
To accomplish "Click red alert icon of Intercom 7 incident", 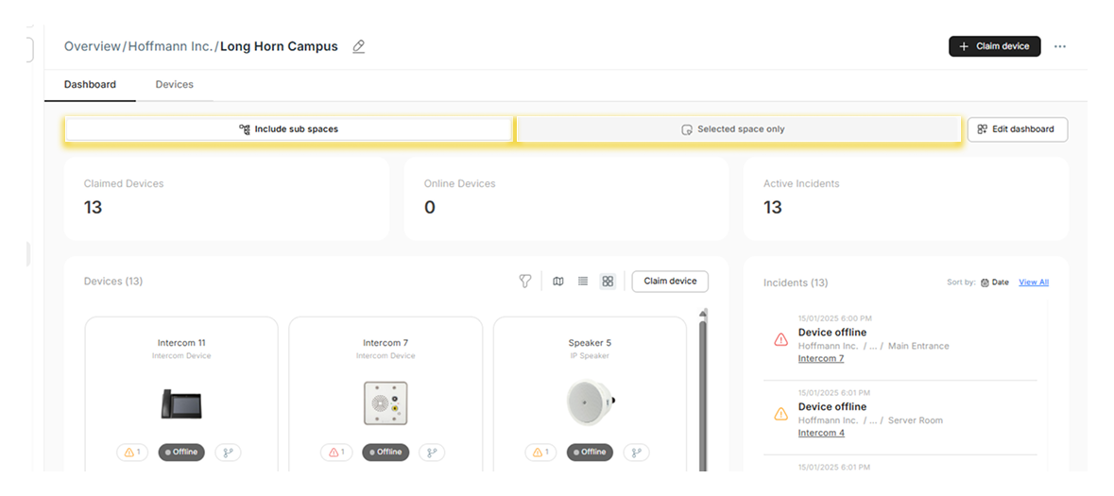I will point(780,340).
